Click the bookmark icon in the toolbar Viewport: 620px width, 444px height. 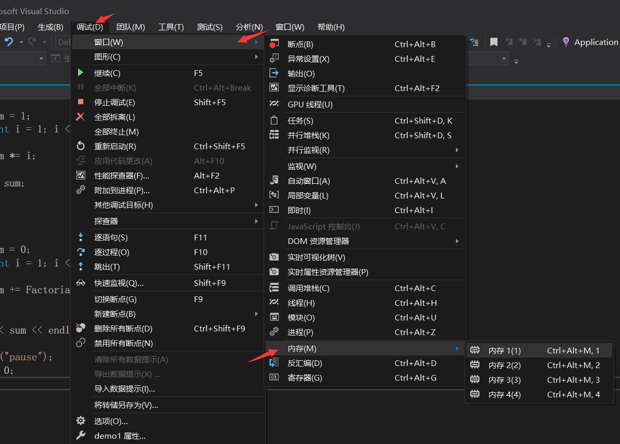(x=494, y=42)
